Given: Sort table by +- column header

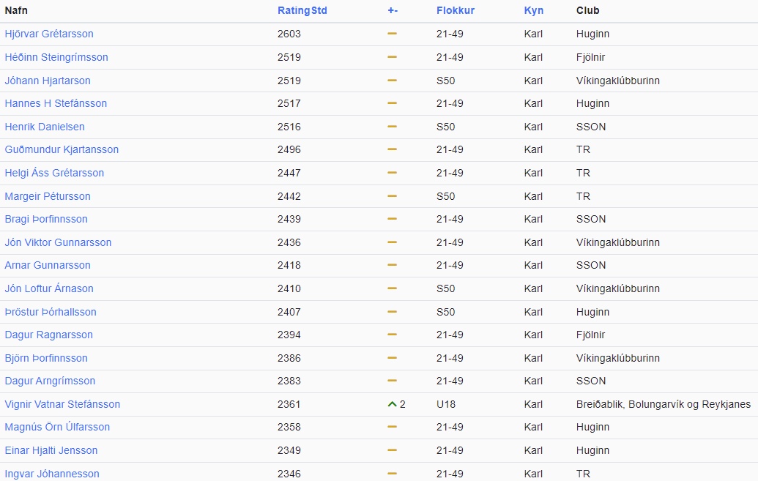Looking at the screenshot, I should [x=393, y=10].
